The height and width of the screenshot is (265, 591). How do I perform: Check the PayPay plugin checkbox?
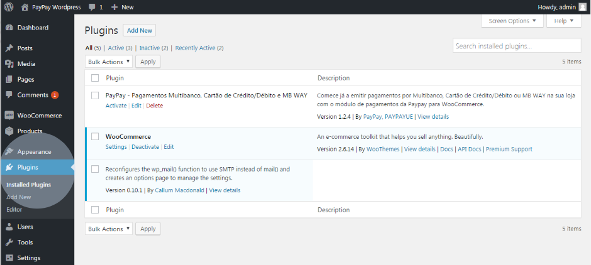pos(95,95)
